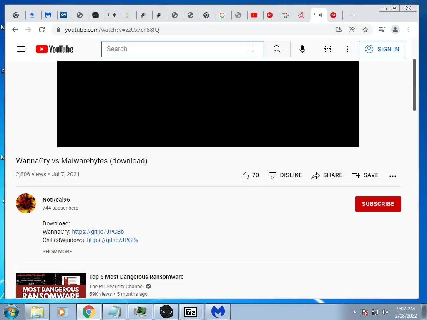Bookmark this page with the star
This screenshot has height=320, width=427.
point(365,30)
